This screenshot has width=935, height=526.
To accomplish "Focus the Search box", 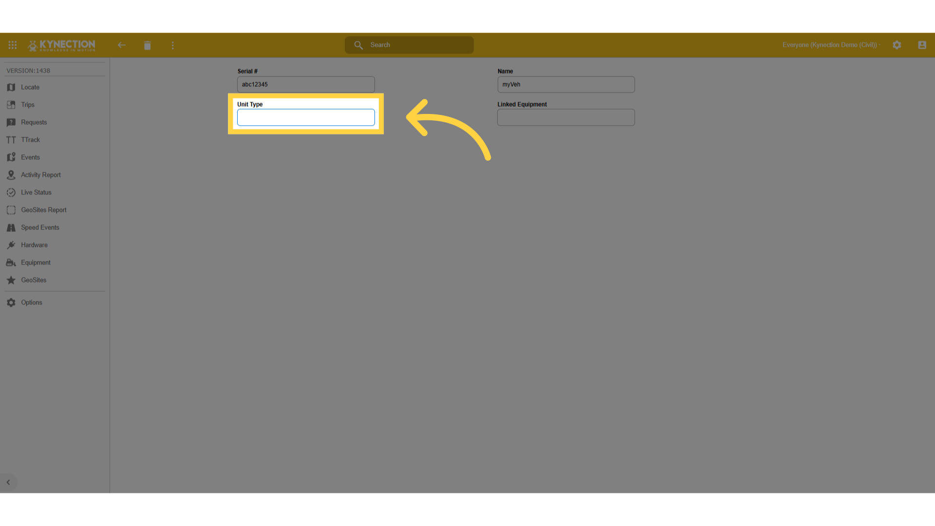I will tap(409, 45).
